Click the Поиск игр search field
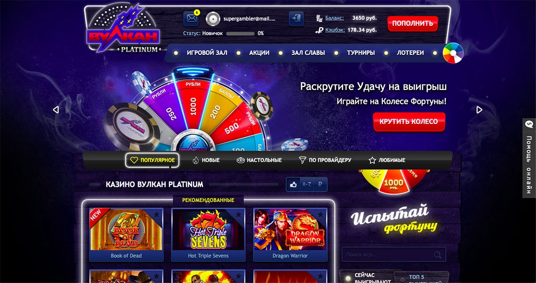This screenshot has height=283, width=536. (394, 255)
